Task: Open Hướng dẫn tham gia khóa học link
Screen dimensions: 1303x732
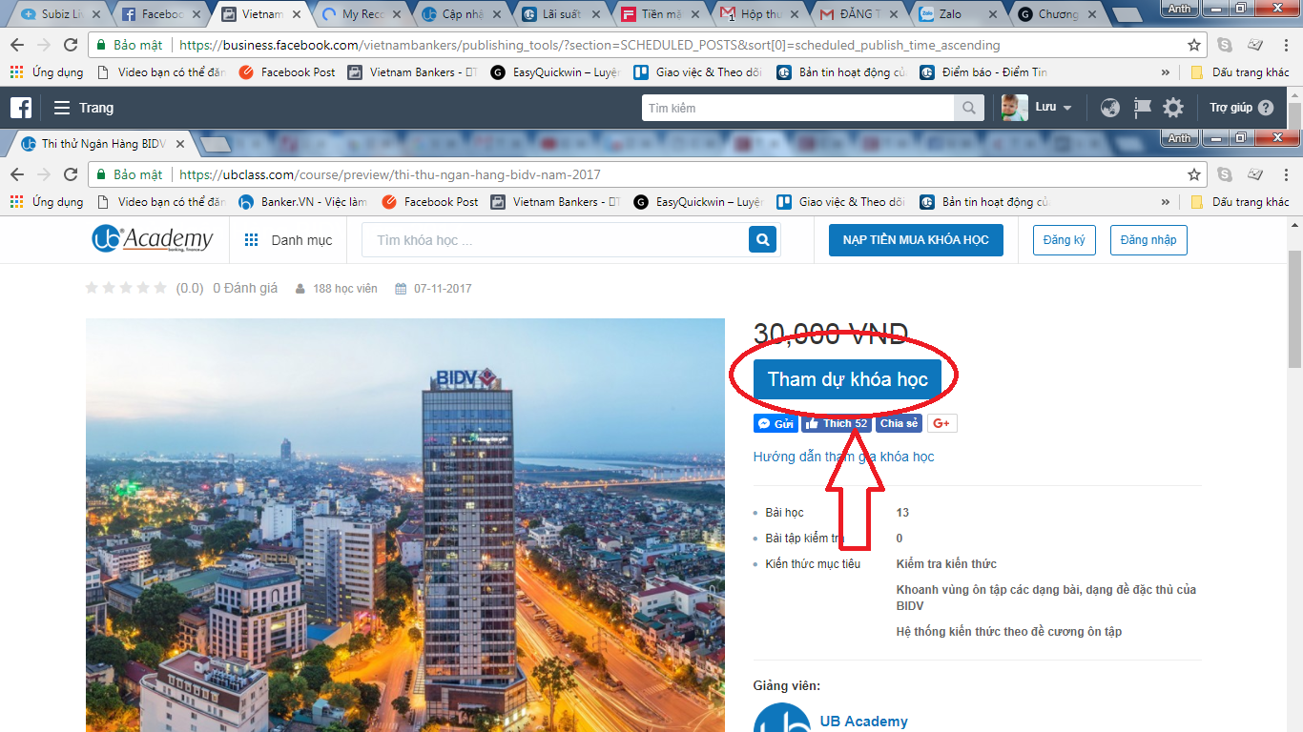Action: click(843, 457)
